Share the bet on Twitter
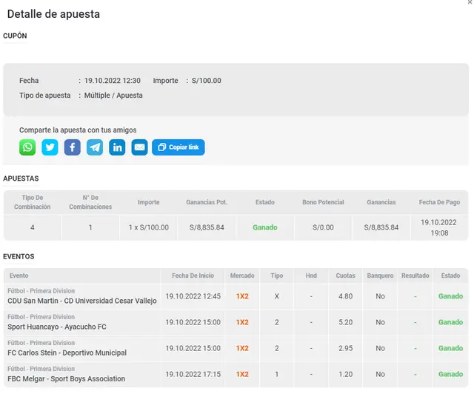This screenshot has width=474, height=394. tap(50, 147)
